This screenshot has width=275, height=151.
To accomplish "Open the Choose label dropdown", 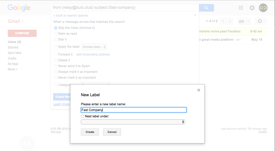I will (94, 47).
